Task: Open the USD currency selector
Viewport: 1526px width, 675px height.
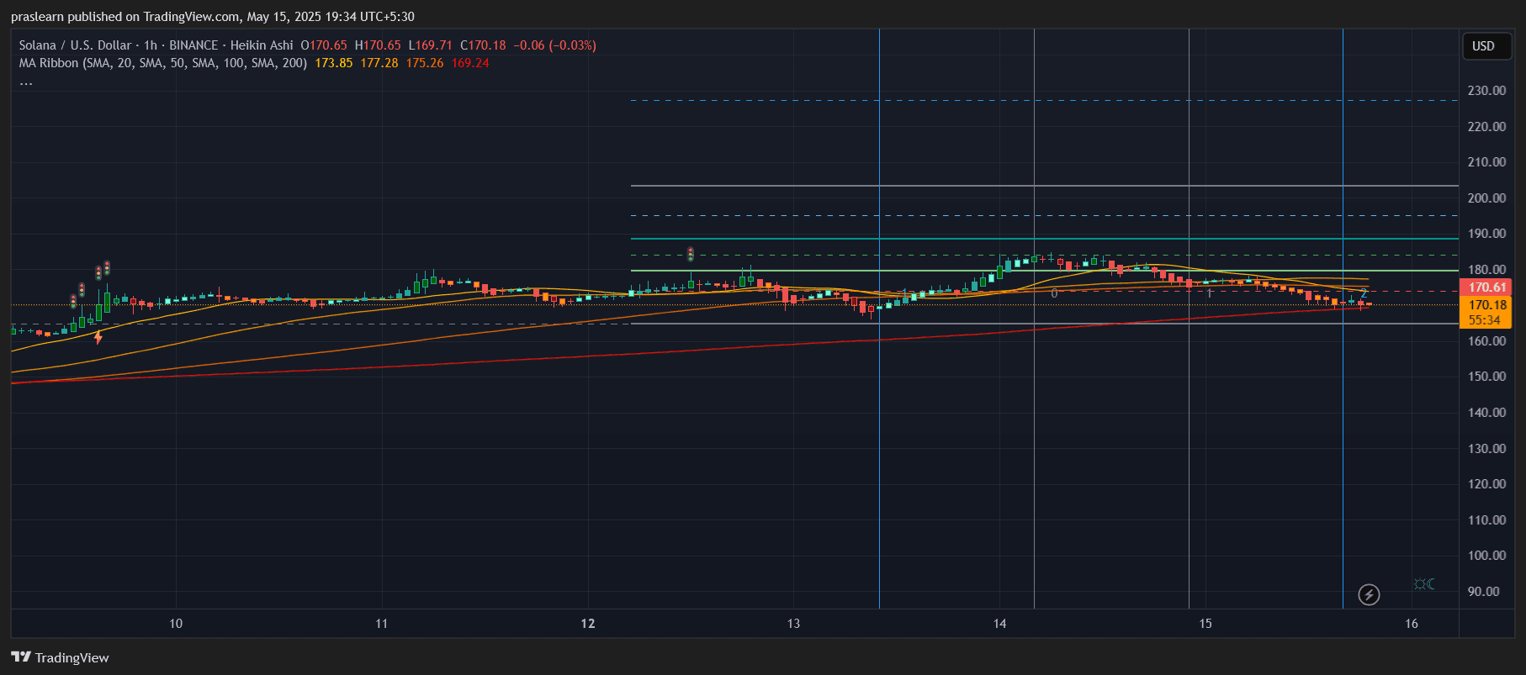Action: click(1483, 46)
